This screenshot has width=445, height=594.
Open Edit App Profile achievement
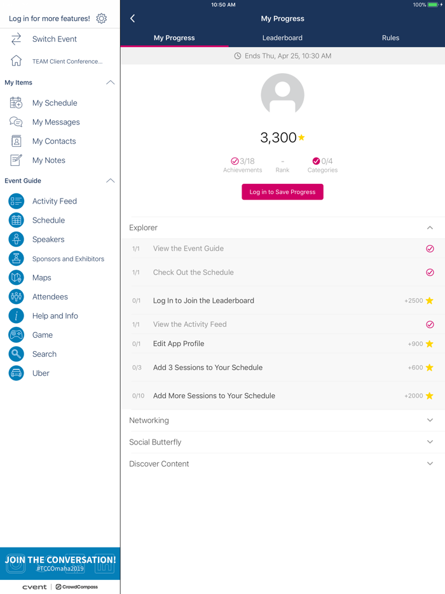282,343
